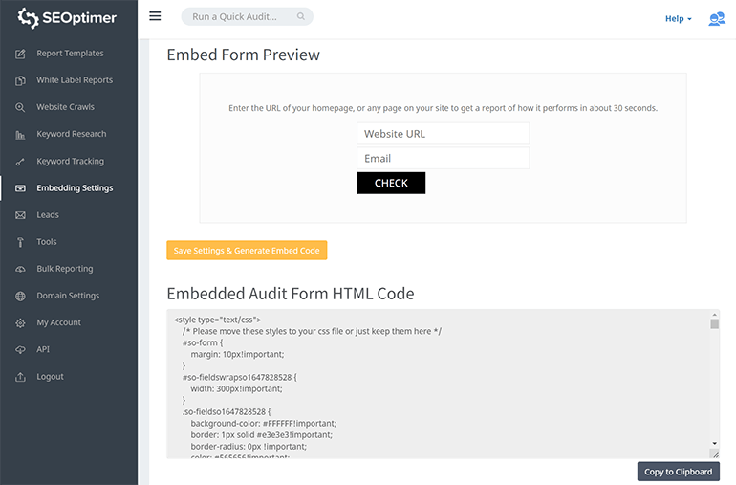Click the Website URL input field

point(443,134)
